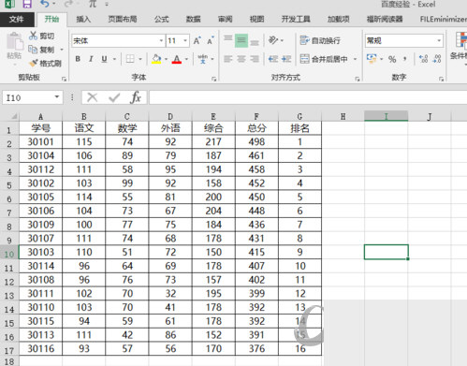This screenshot has width=467, height=366.
Task: Click the decrease decimal icon
Action: pos(437,59)
